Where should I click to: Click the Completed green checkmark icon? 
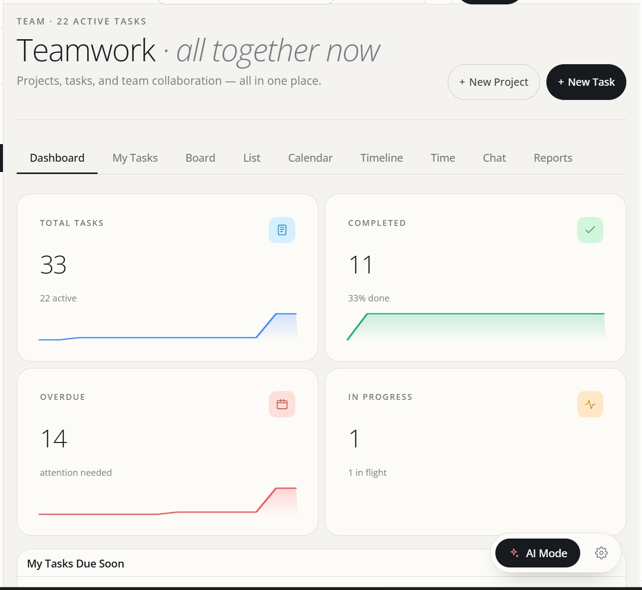pyautogui.click(x=590, y=230)
